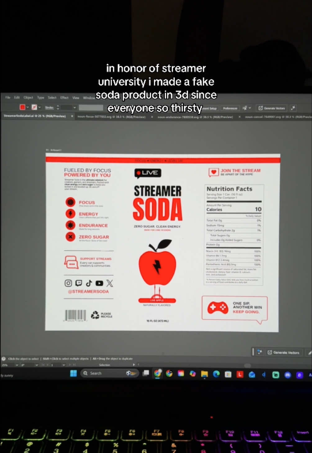The height and width of the screenshot is (453, 312).
Task: Expand the stroke weight dropdown
Action: [75, 108]
